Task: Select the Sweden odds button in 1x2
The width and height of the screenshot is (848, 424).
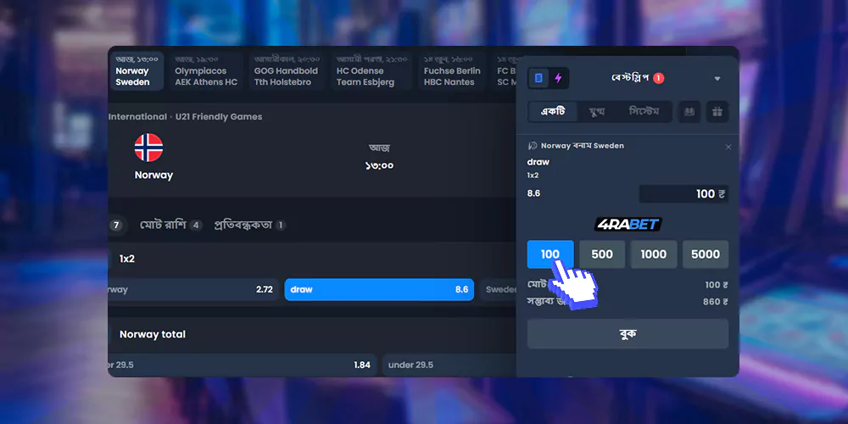Action: (498, 289)
